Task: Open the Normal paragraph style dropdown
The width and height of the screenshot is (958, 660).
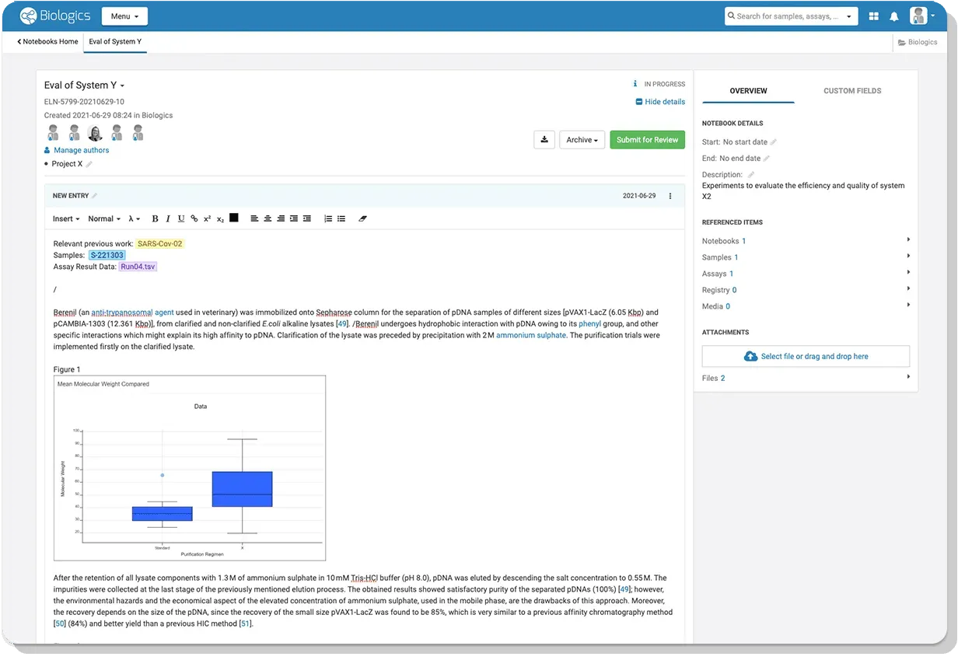Action: point(104,219)
